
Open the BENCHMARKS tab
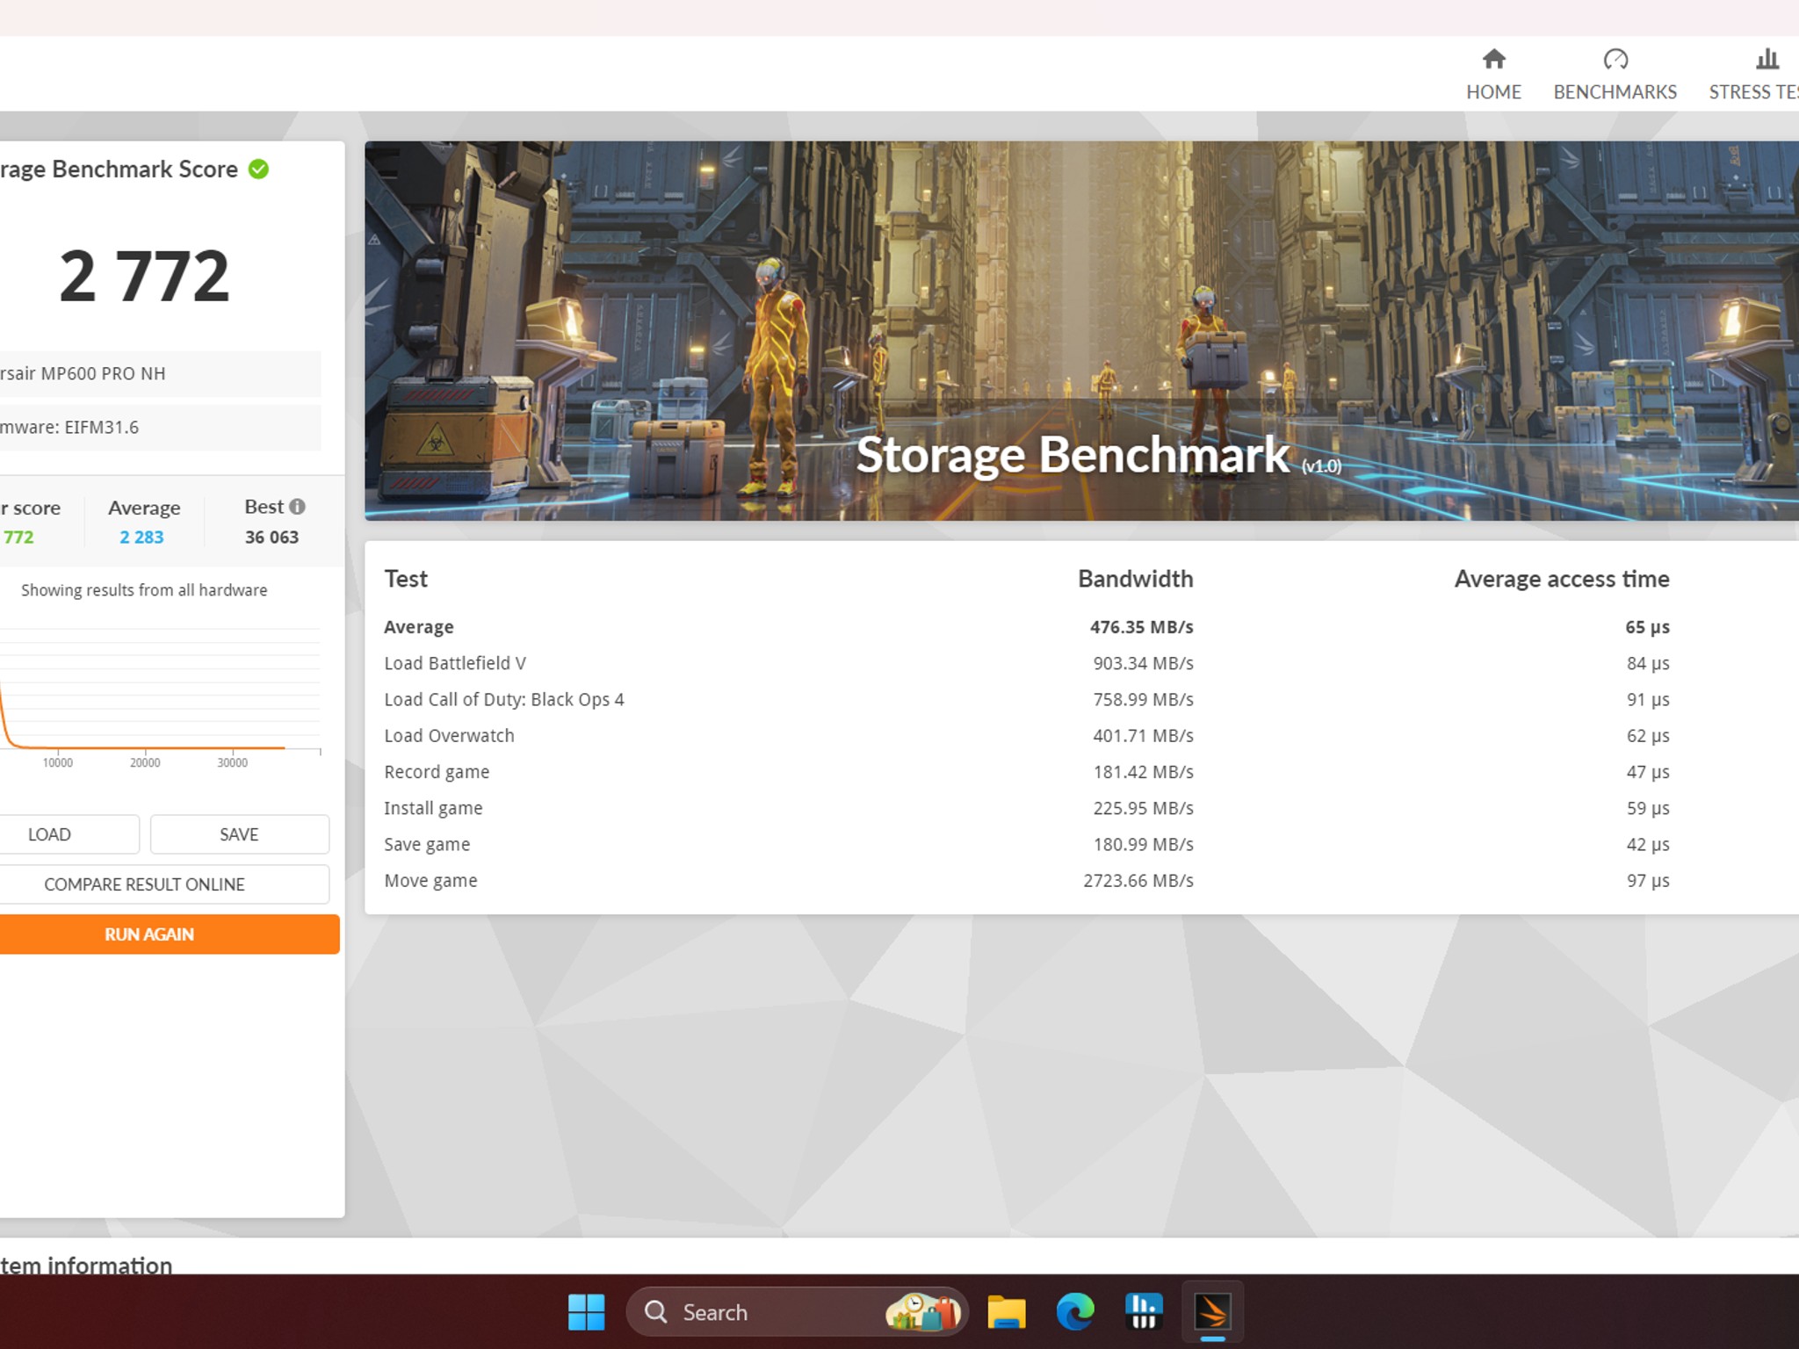coord(1615,75)
